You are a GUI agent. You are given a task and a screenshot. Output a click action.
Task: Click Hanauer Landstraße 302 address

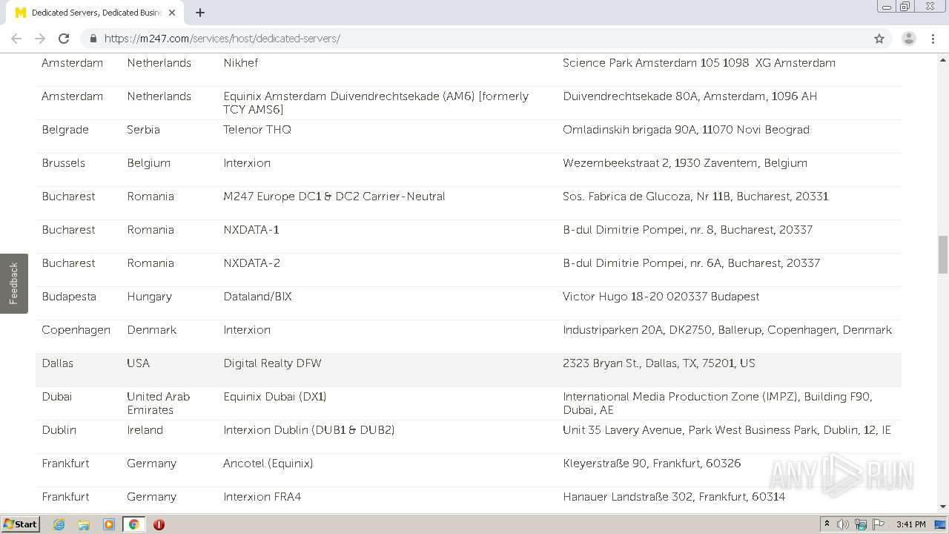point(674,497)
